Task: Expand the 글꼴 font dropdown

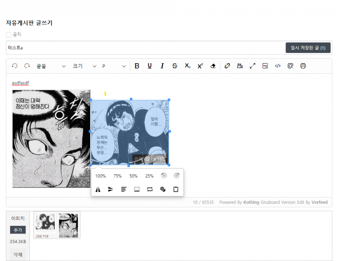Action: pyautogui.click(x=51, y=66)
